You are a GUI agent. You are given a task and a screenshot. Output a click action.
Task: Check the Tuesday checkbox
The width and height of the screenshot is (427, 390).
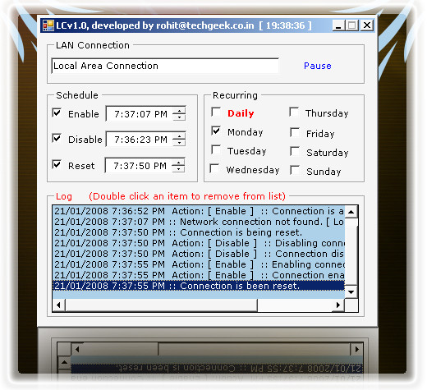[216, 149]
